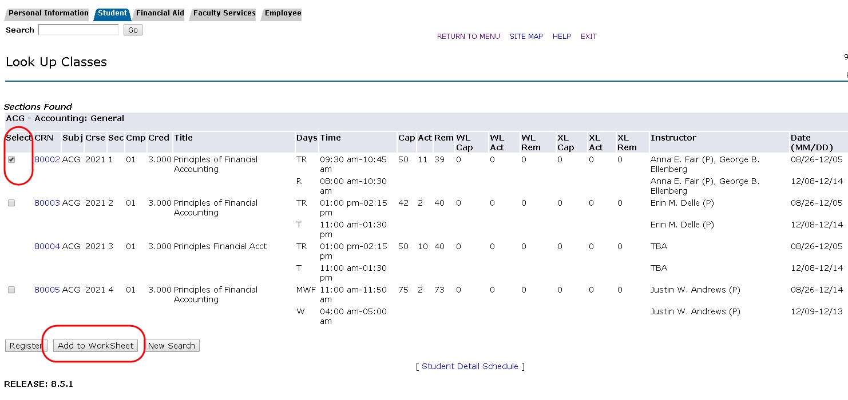The image size is (848, 400).
Task: Click the Look Up Classes heading
Action: [x=56, y=62]
